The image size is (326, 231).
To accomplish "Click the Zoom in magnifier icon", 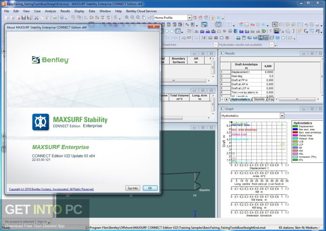I will 127,17.
